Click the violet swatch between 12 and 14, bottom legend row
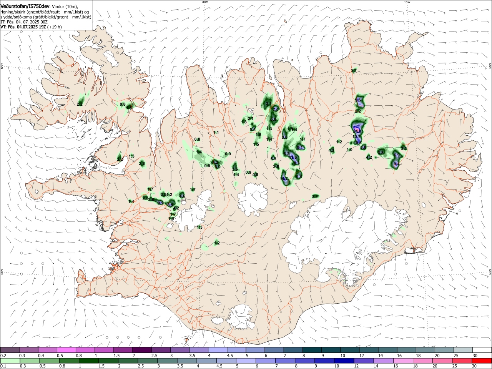492x369 pixels. pos(363,361)
